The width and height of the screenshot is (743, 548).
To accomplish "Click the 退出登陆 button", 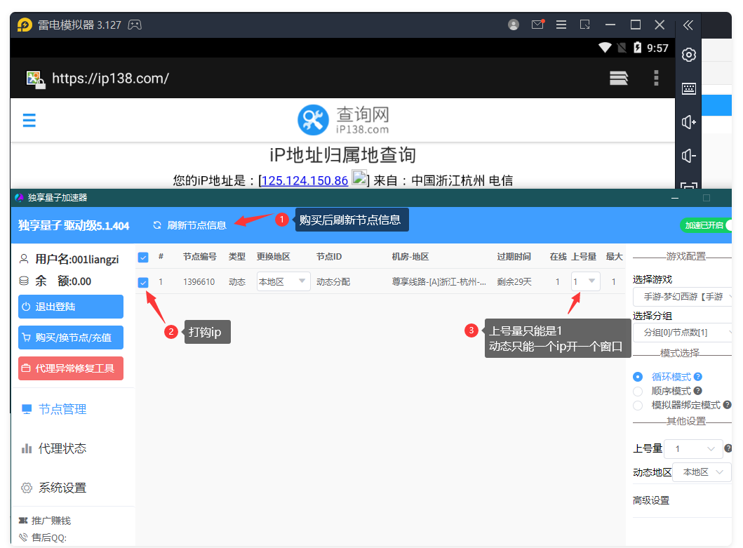I will point(71,307).
